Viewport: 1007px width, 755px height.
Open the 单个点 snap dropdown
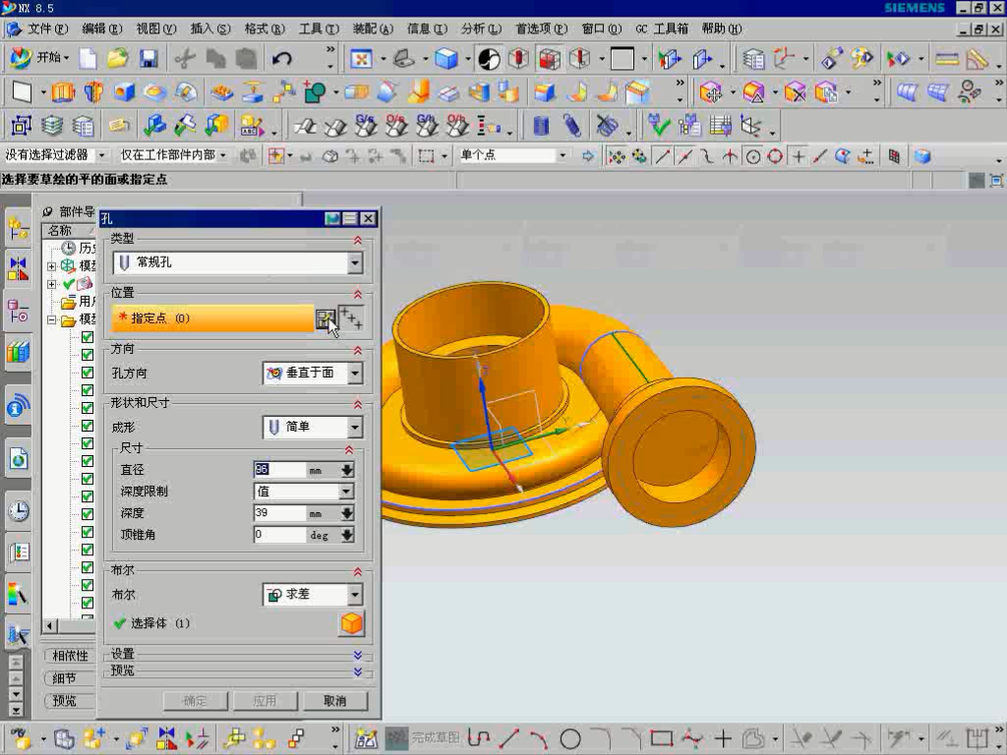pyautogui.click(x=563, y=155)
